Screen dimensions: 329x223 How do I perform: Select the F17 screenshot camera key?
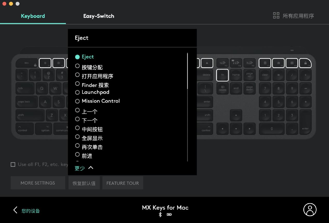click(x=278, y=63)
